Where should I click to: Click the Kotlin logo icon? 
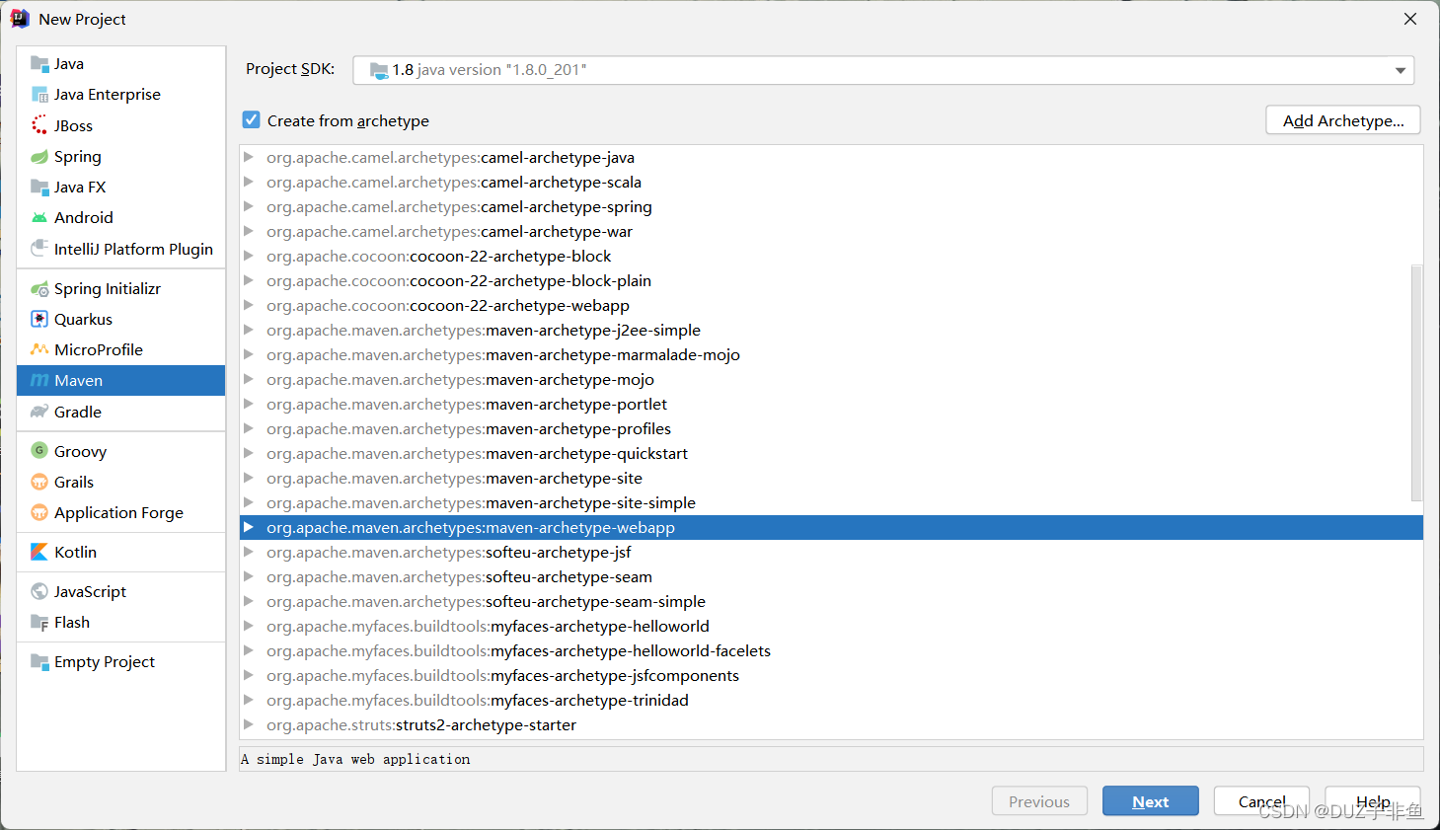[39, 552]
